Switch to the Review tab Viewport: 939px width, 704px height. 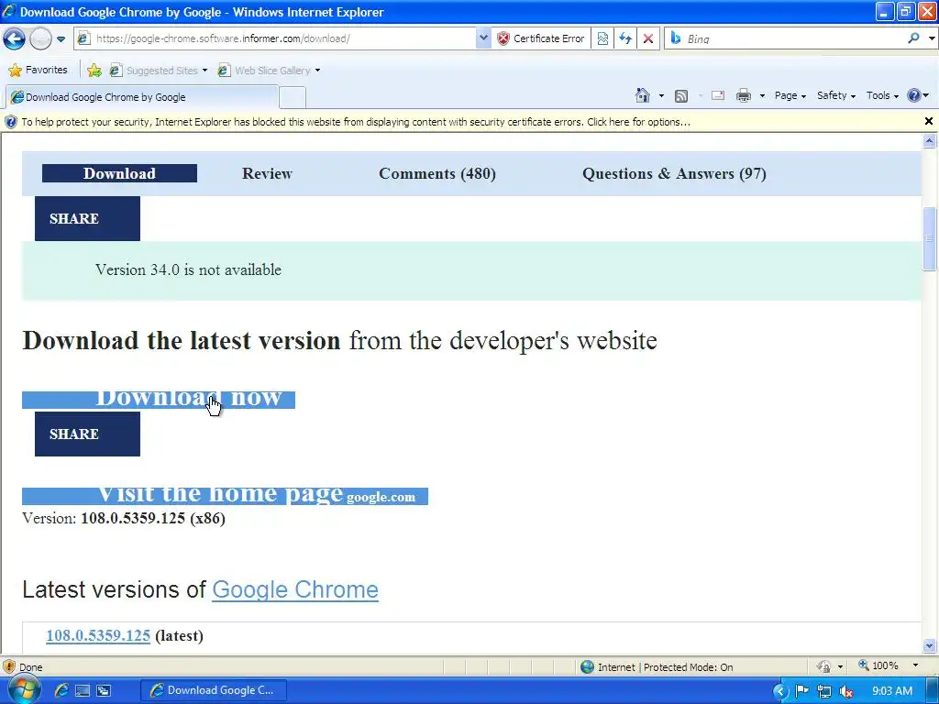pyautogui.click(x=267, y=173)
